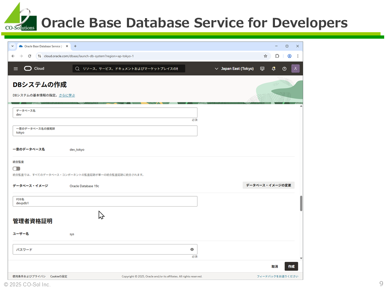Click the dev_tokyo unique database name value
Screen dimensions: 387x290
click(77, 150)
